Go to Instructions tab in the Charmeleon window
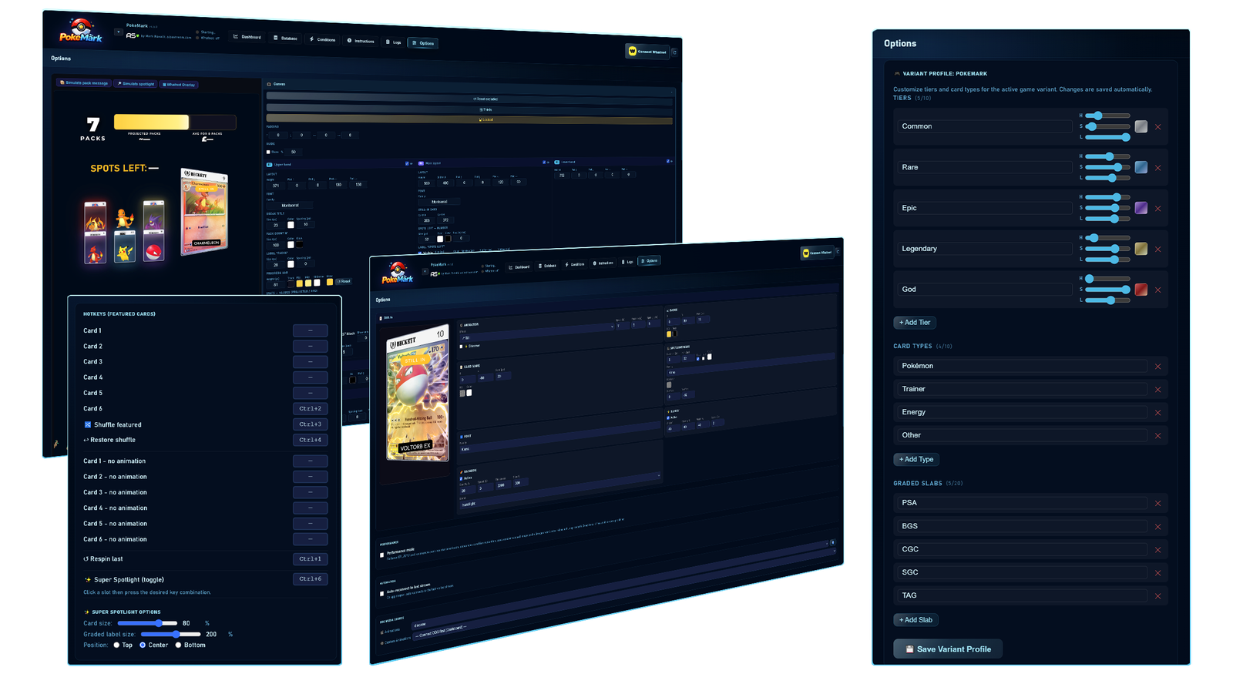This screenshot has width=1233, height=694. pyautogui.click(x=361, y=41)
